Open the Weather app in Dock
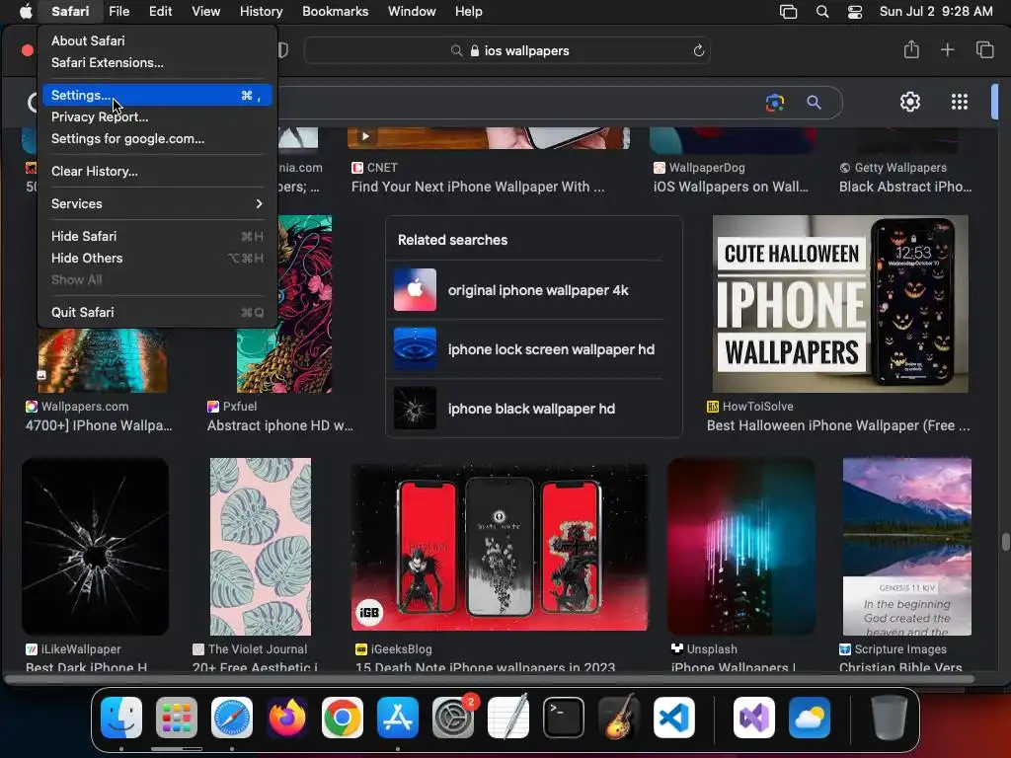This screenshot has height=758, width=1011. 810,718
